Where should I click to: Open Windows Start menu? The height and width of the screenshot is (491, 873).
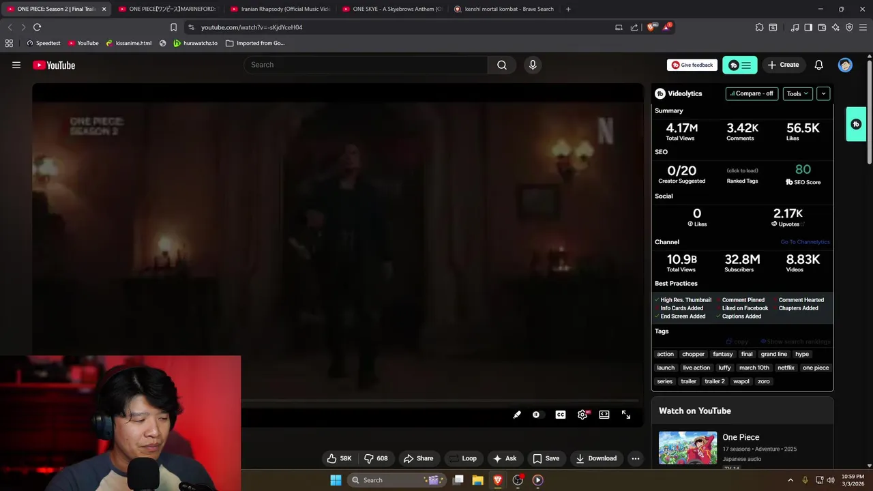coord(336,480)
